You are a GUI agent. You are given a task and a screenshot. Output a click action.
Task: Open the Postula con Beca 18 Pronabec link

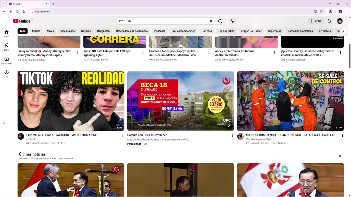tap(147, 135)
